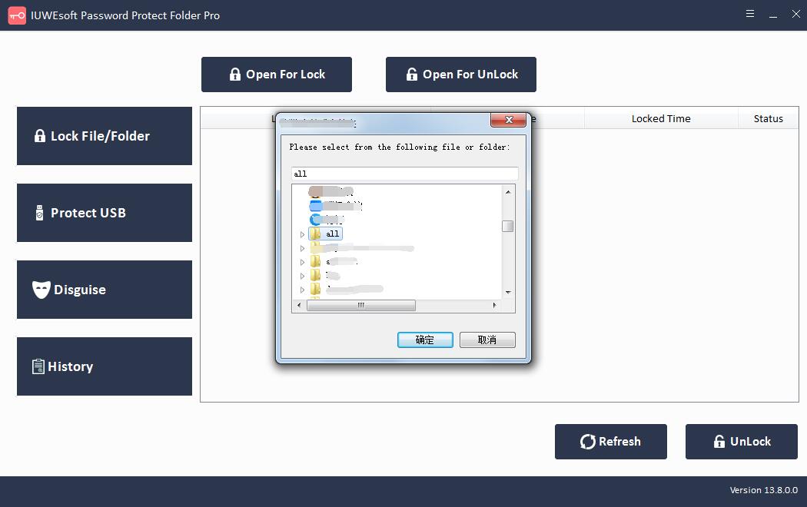Open the History section
The width and height of the screenshot is (807, 507).
tap(105, 366)
